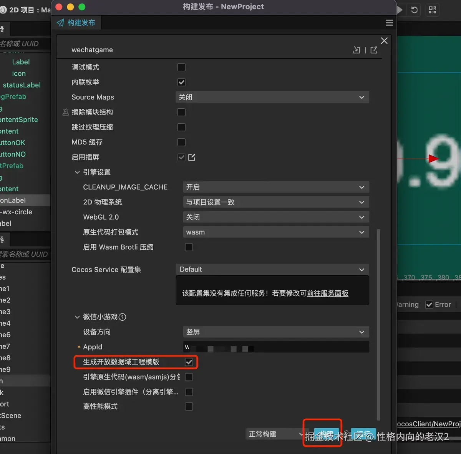
Task: Toggle the 启用插屏 checkbox
Action: pos(181,157)
